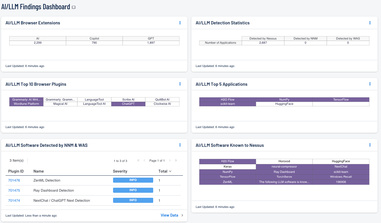Select ZenML in Known to Nessus
This screenshot has height=223, width=381.
(228, 182)
